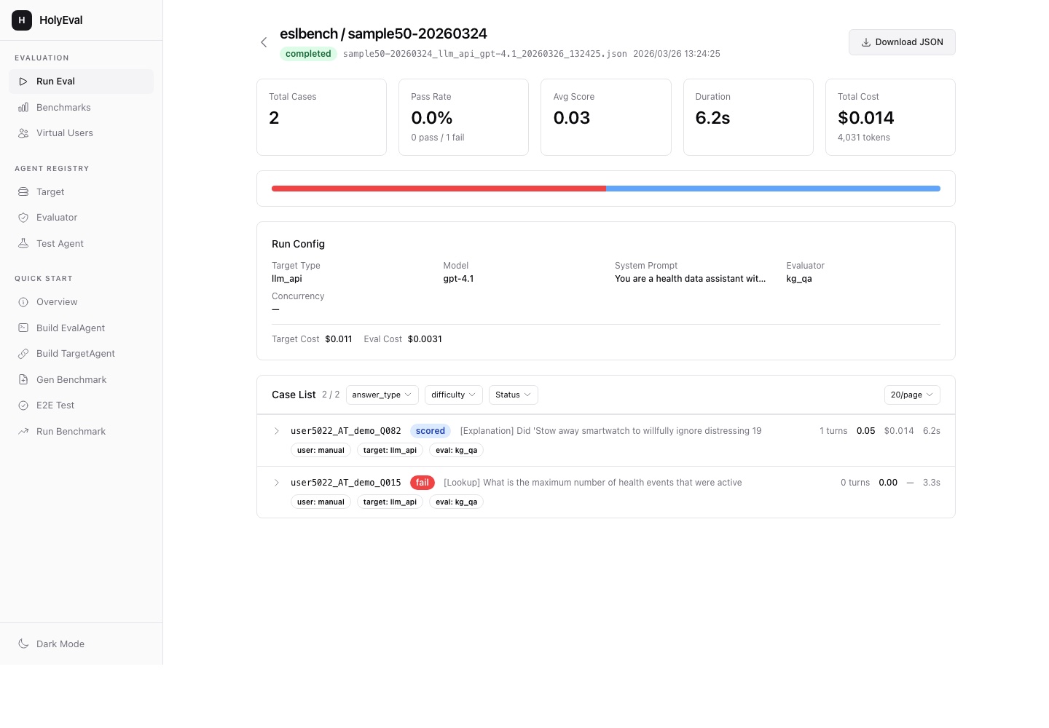Viewport: 1049px width, 728px height.
Task: Click 'user: manual' tag on Q082 row
Action: pyautogui.click(x=321, y=451)
